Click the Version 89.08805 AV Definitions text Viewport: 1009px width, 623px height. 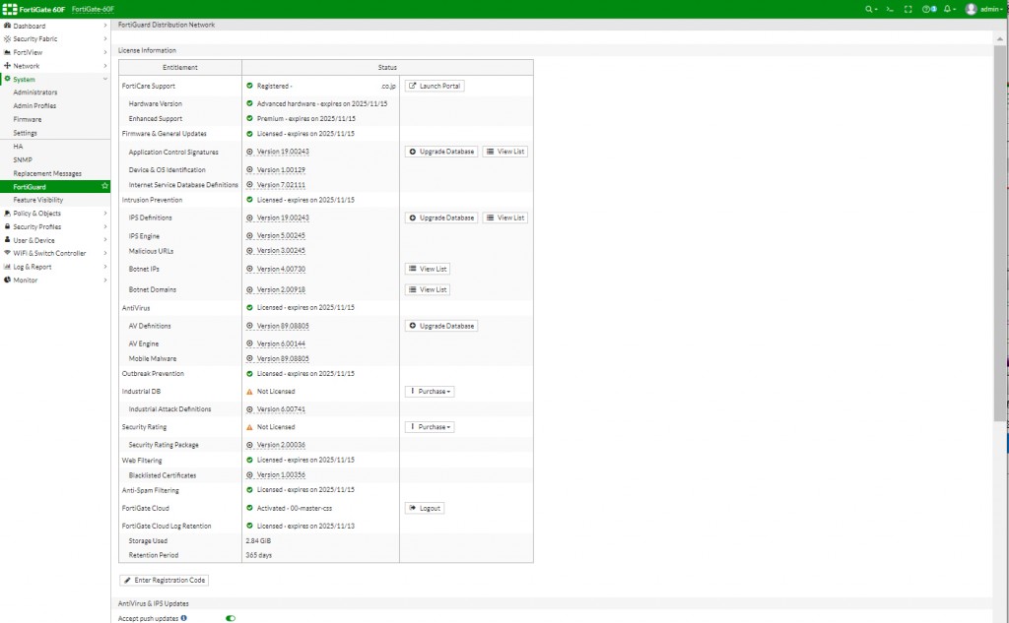coord(283,326)
